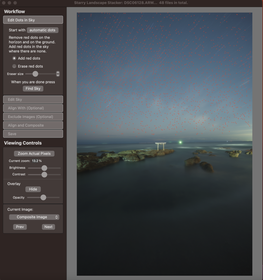Click the Save workflow button
The height and width of the screenshot is (280, 263).
click(x=33, y=134)
